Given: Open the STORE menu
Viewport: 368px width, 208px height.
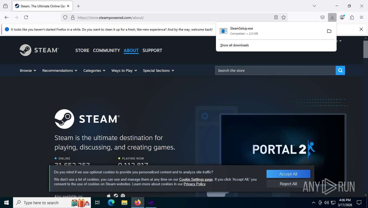Looking at the screenshot, I should 82,50.
